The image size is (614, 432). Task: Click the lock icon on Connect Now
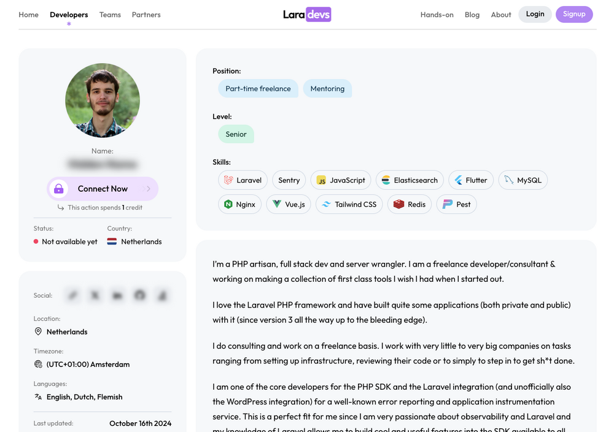click(59, 189)
